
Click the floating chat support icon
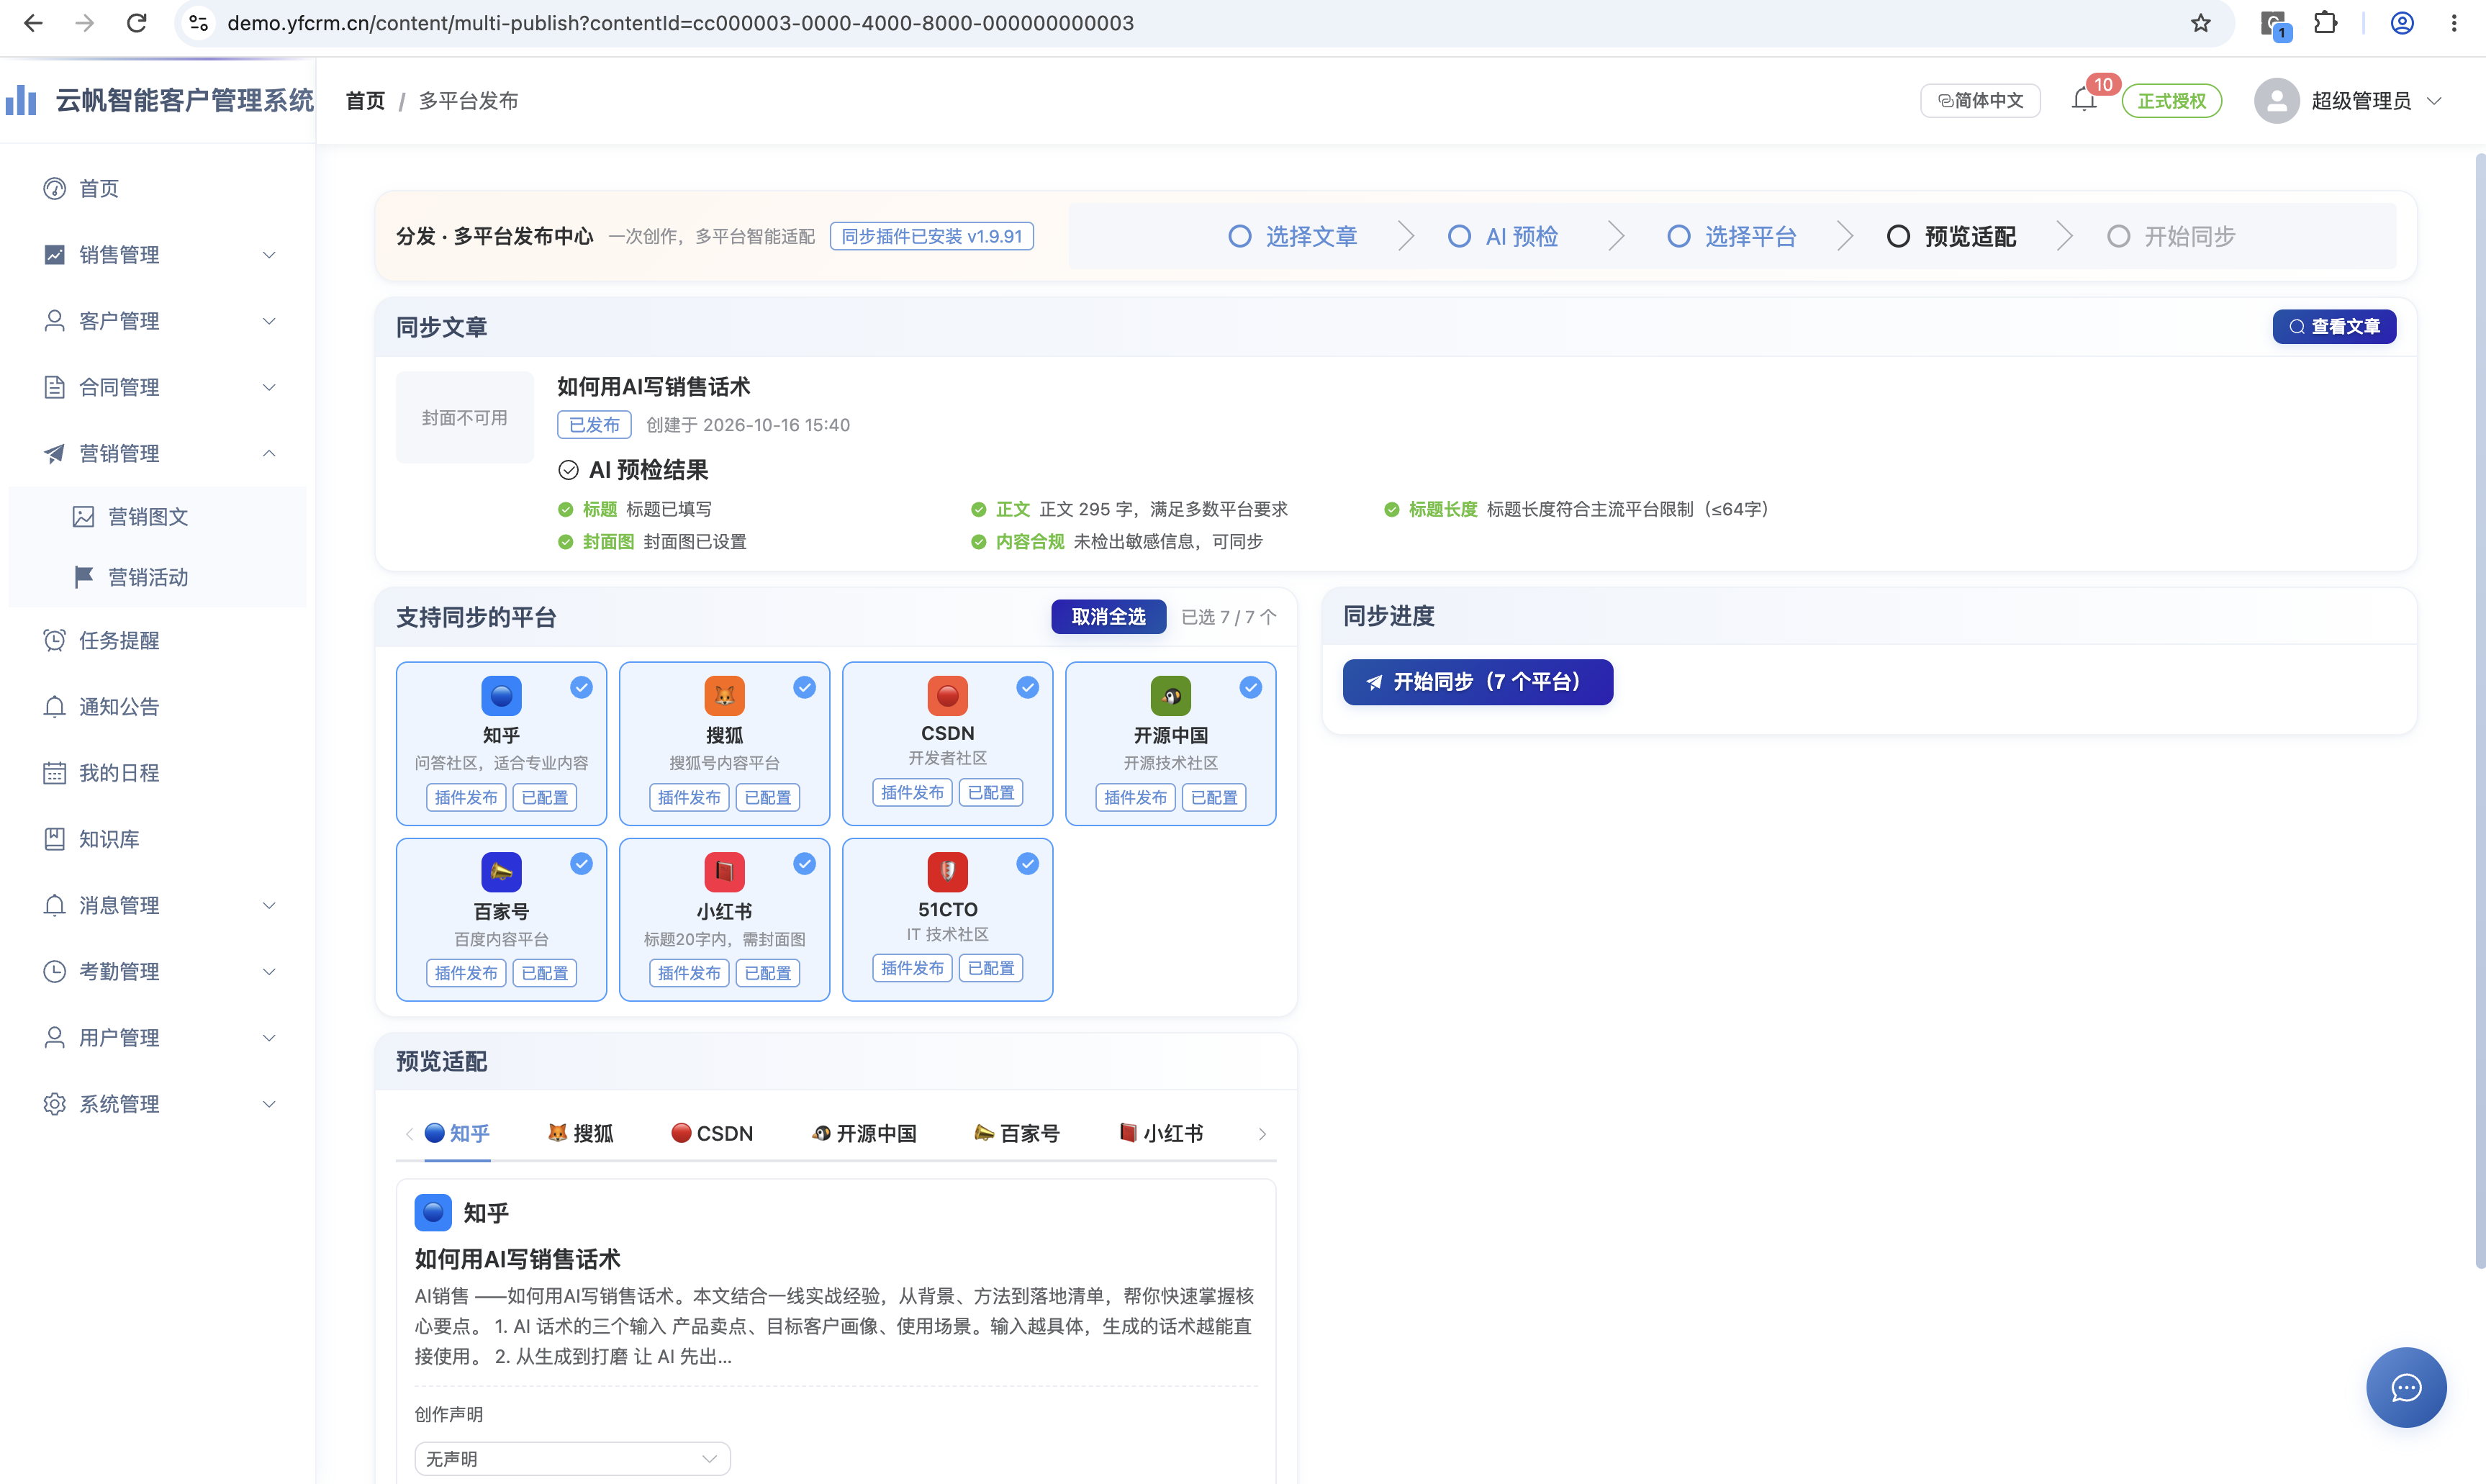pyautogui.click(x=2405, y=1387)
